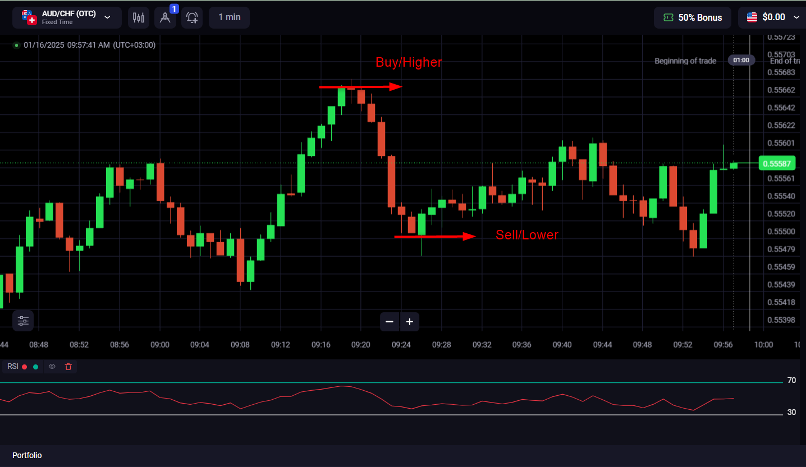Zoom in chart with plus button
Image resolution: width=806 pixels, height=467 pixels.
tap(410, 322)
